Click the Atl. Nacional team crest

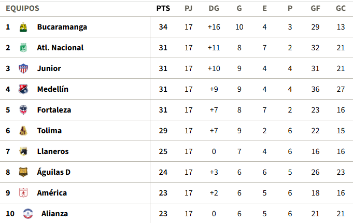tap(23, 48)
